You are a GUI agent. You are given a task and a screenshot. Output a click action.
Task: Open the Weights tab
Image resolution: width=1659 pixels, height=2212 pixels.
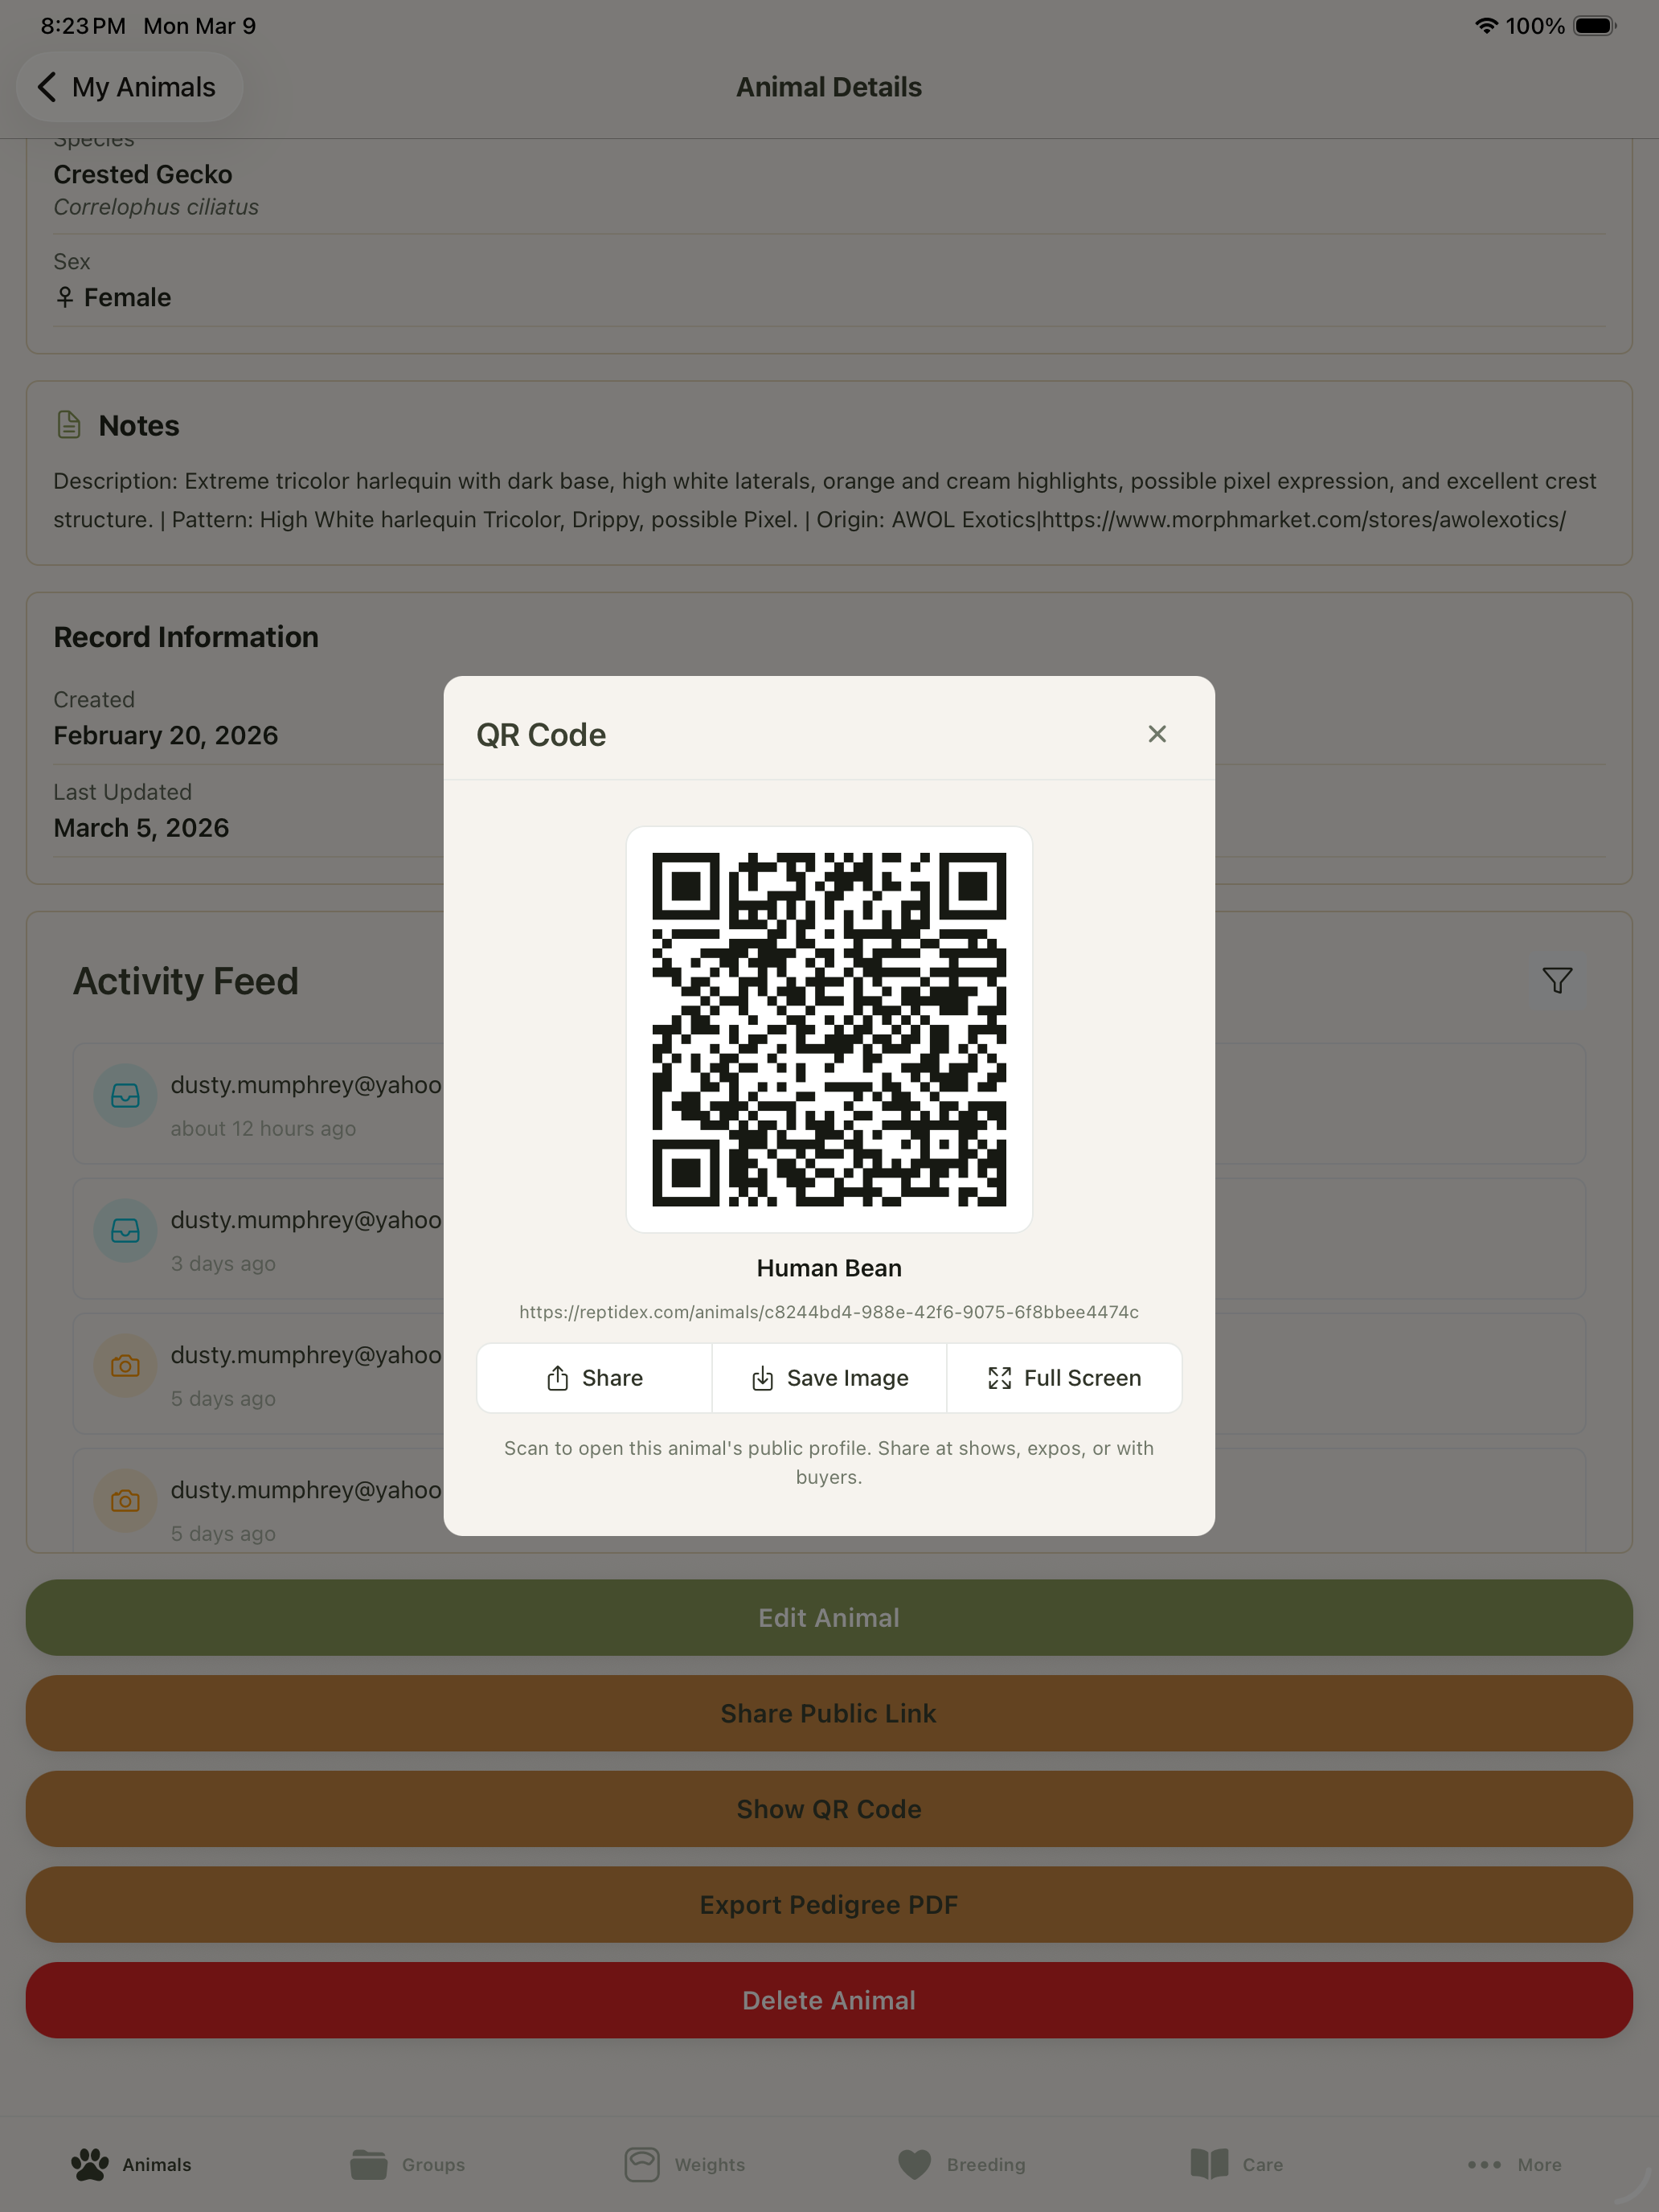coord(684,2164)
